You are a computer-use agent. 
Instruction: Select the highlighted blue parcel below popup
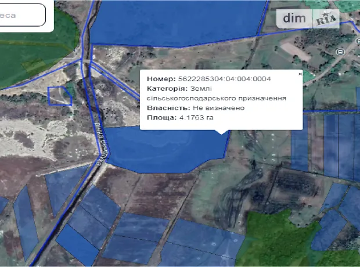(163, 148)
